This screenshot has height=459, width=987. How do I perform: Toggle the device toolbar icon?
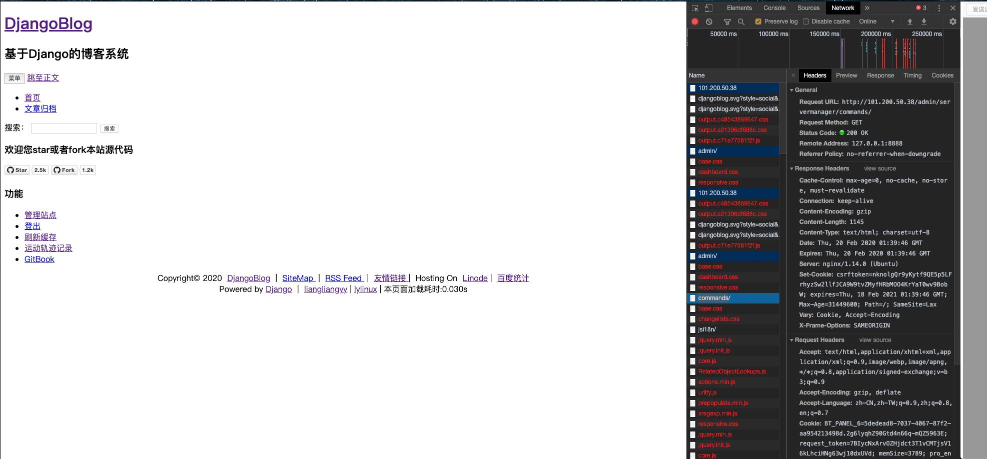pos(708,8)
